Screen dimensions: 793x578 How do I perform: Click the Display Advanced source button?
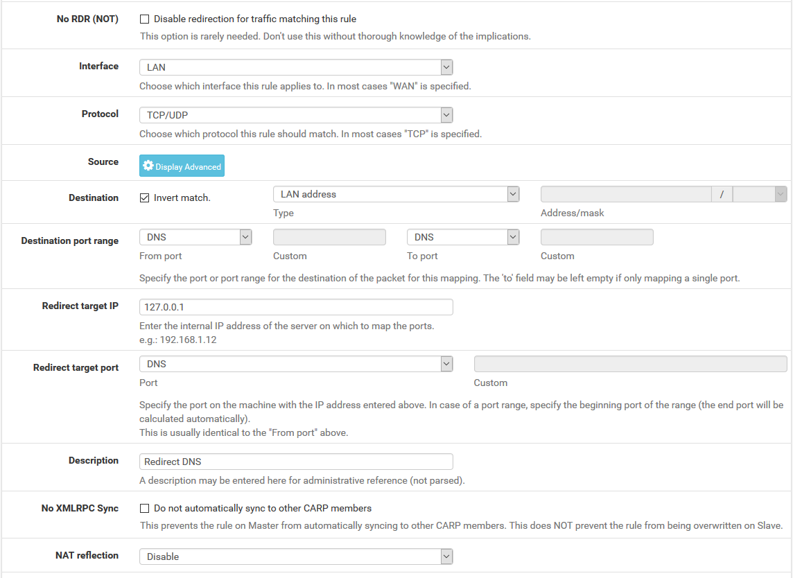point(182,166)
